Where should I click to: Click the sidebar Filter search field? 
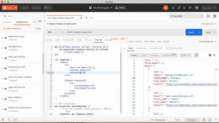22,16
